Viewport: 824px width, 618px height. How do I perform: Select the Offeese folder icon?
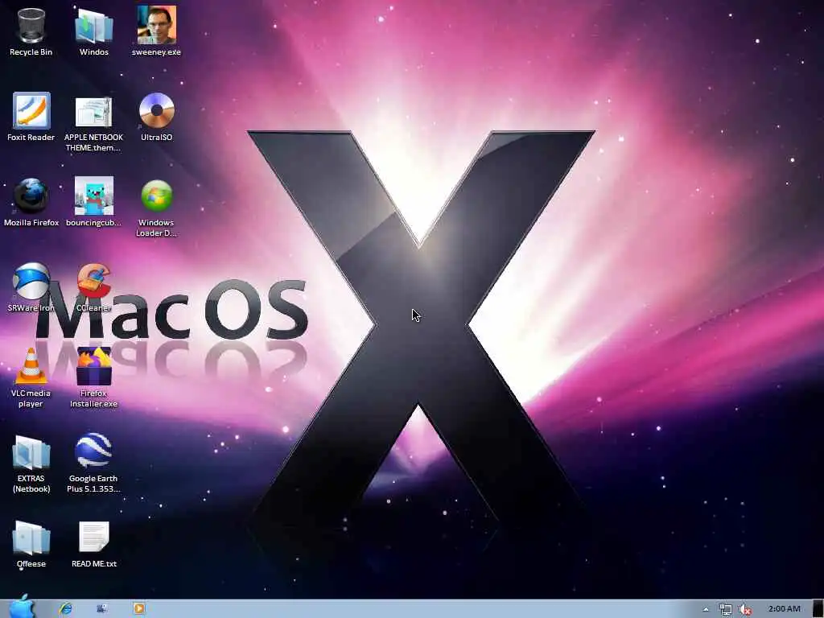(x=31, y=537)
